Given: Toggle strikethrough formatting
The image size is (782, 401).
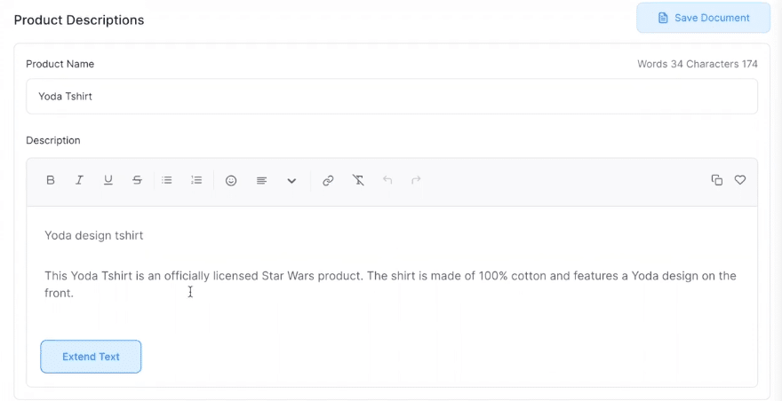Looking at the screenshot, I should (x=137, y=180).
